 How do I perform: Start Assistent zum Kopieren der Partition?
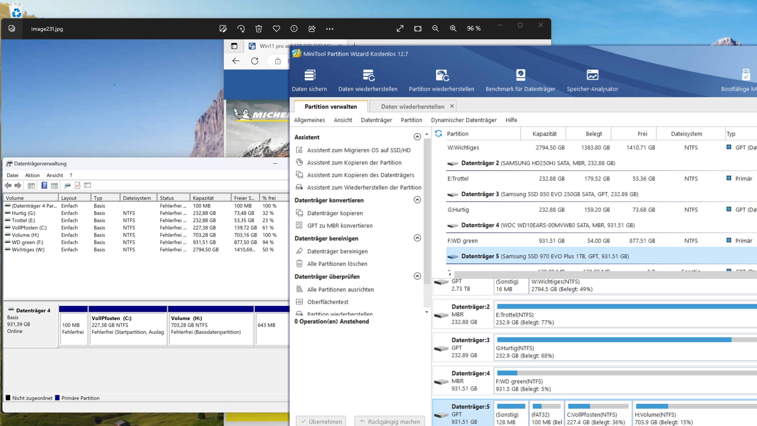coord(348,162)
